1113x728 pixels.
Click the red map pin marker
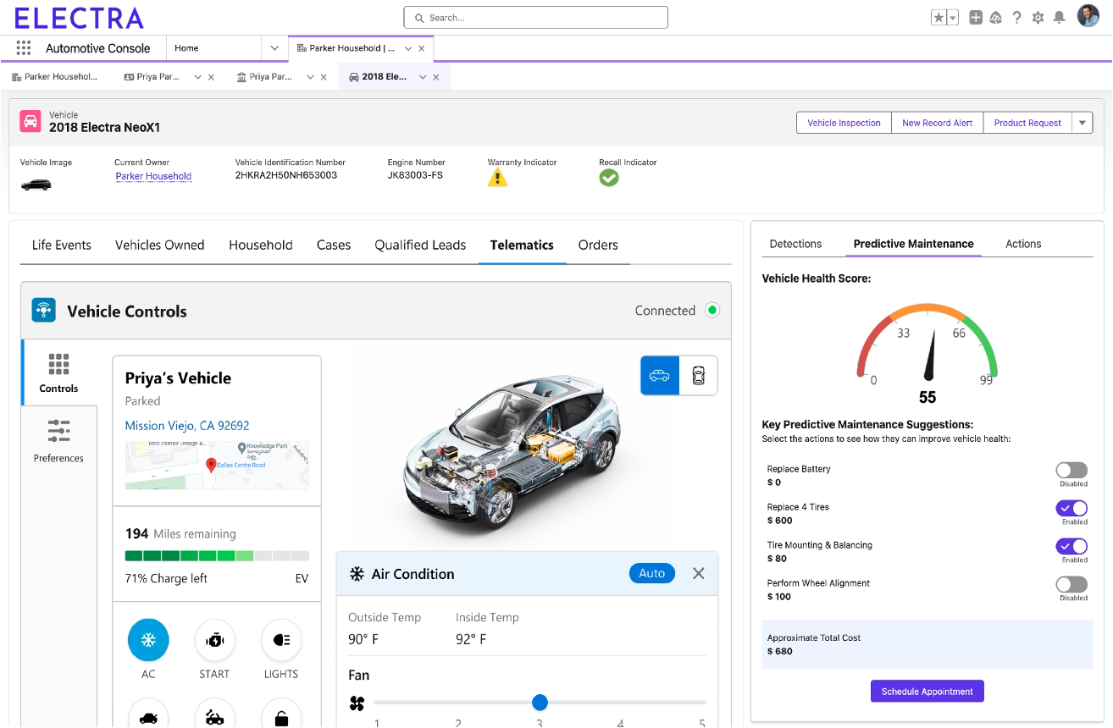click(212, 465)
